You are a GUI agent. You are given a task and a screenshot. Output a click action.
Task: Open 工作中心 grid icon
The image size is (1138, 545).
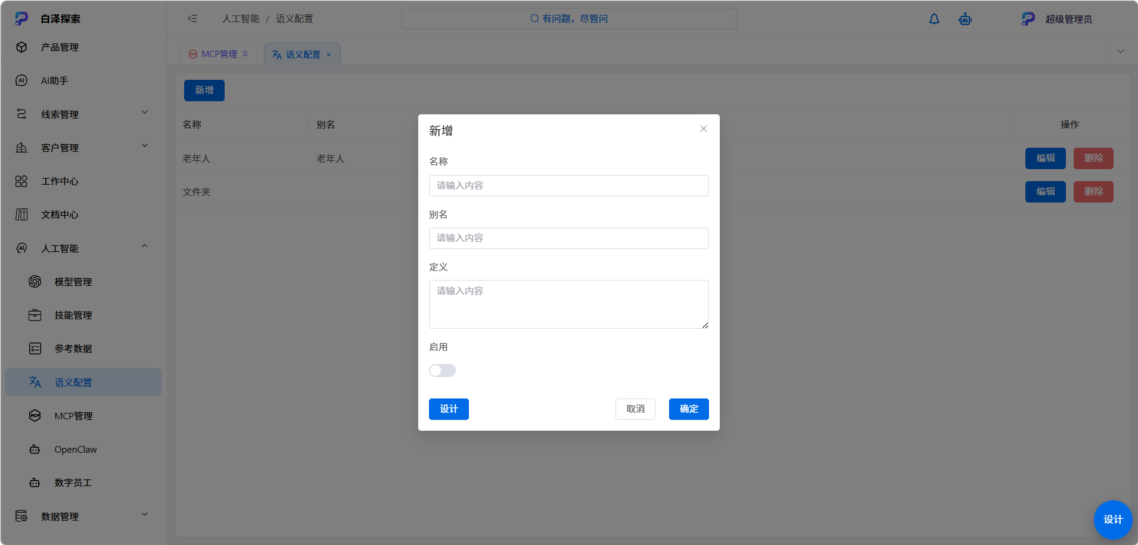click(21, 181)
